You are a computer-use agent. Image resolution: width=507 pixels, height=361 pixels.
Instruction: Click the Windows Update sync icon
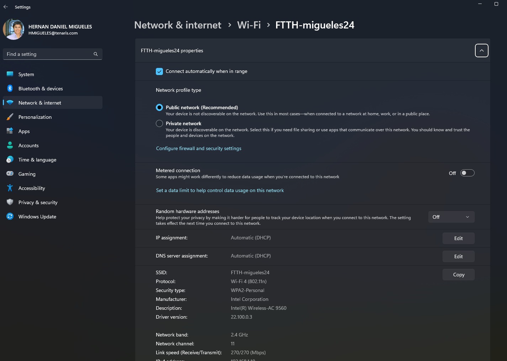(x=10, y=217)
